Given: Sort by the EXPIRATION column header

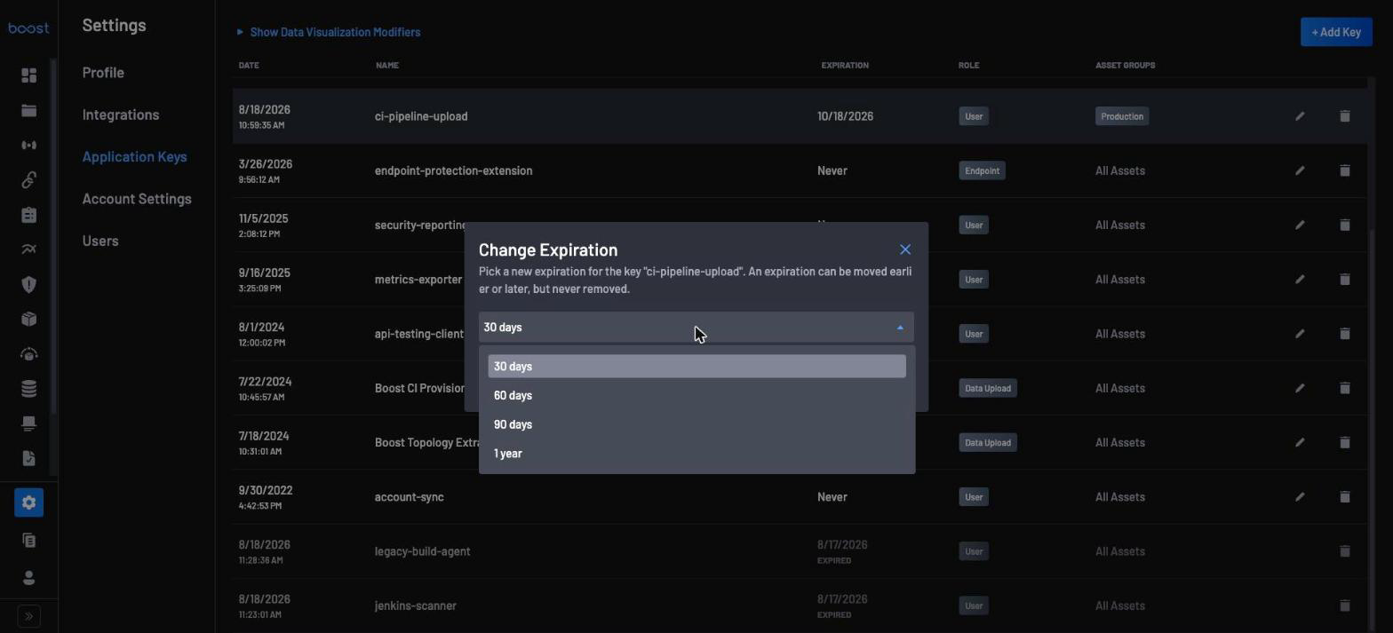Looking at the screenshot, I should pyautogui.click(x=845, y=66).
